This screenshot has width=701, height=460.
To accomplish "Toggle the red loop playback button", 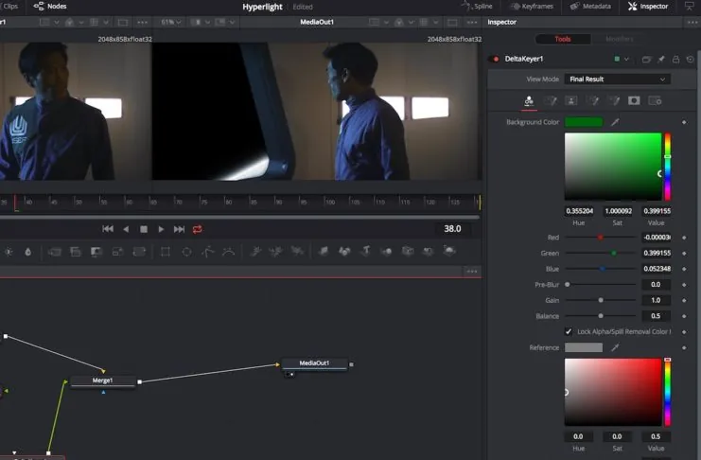I will tap(198, 229).
